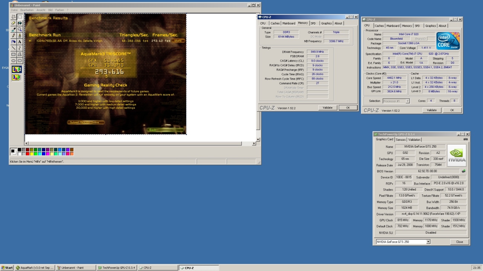
Task: Open the Processor #1 selection dropdown
Action: pos(408,101)
